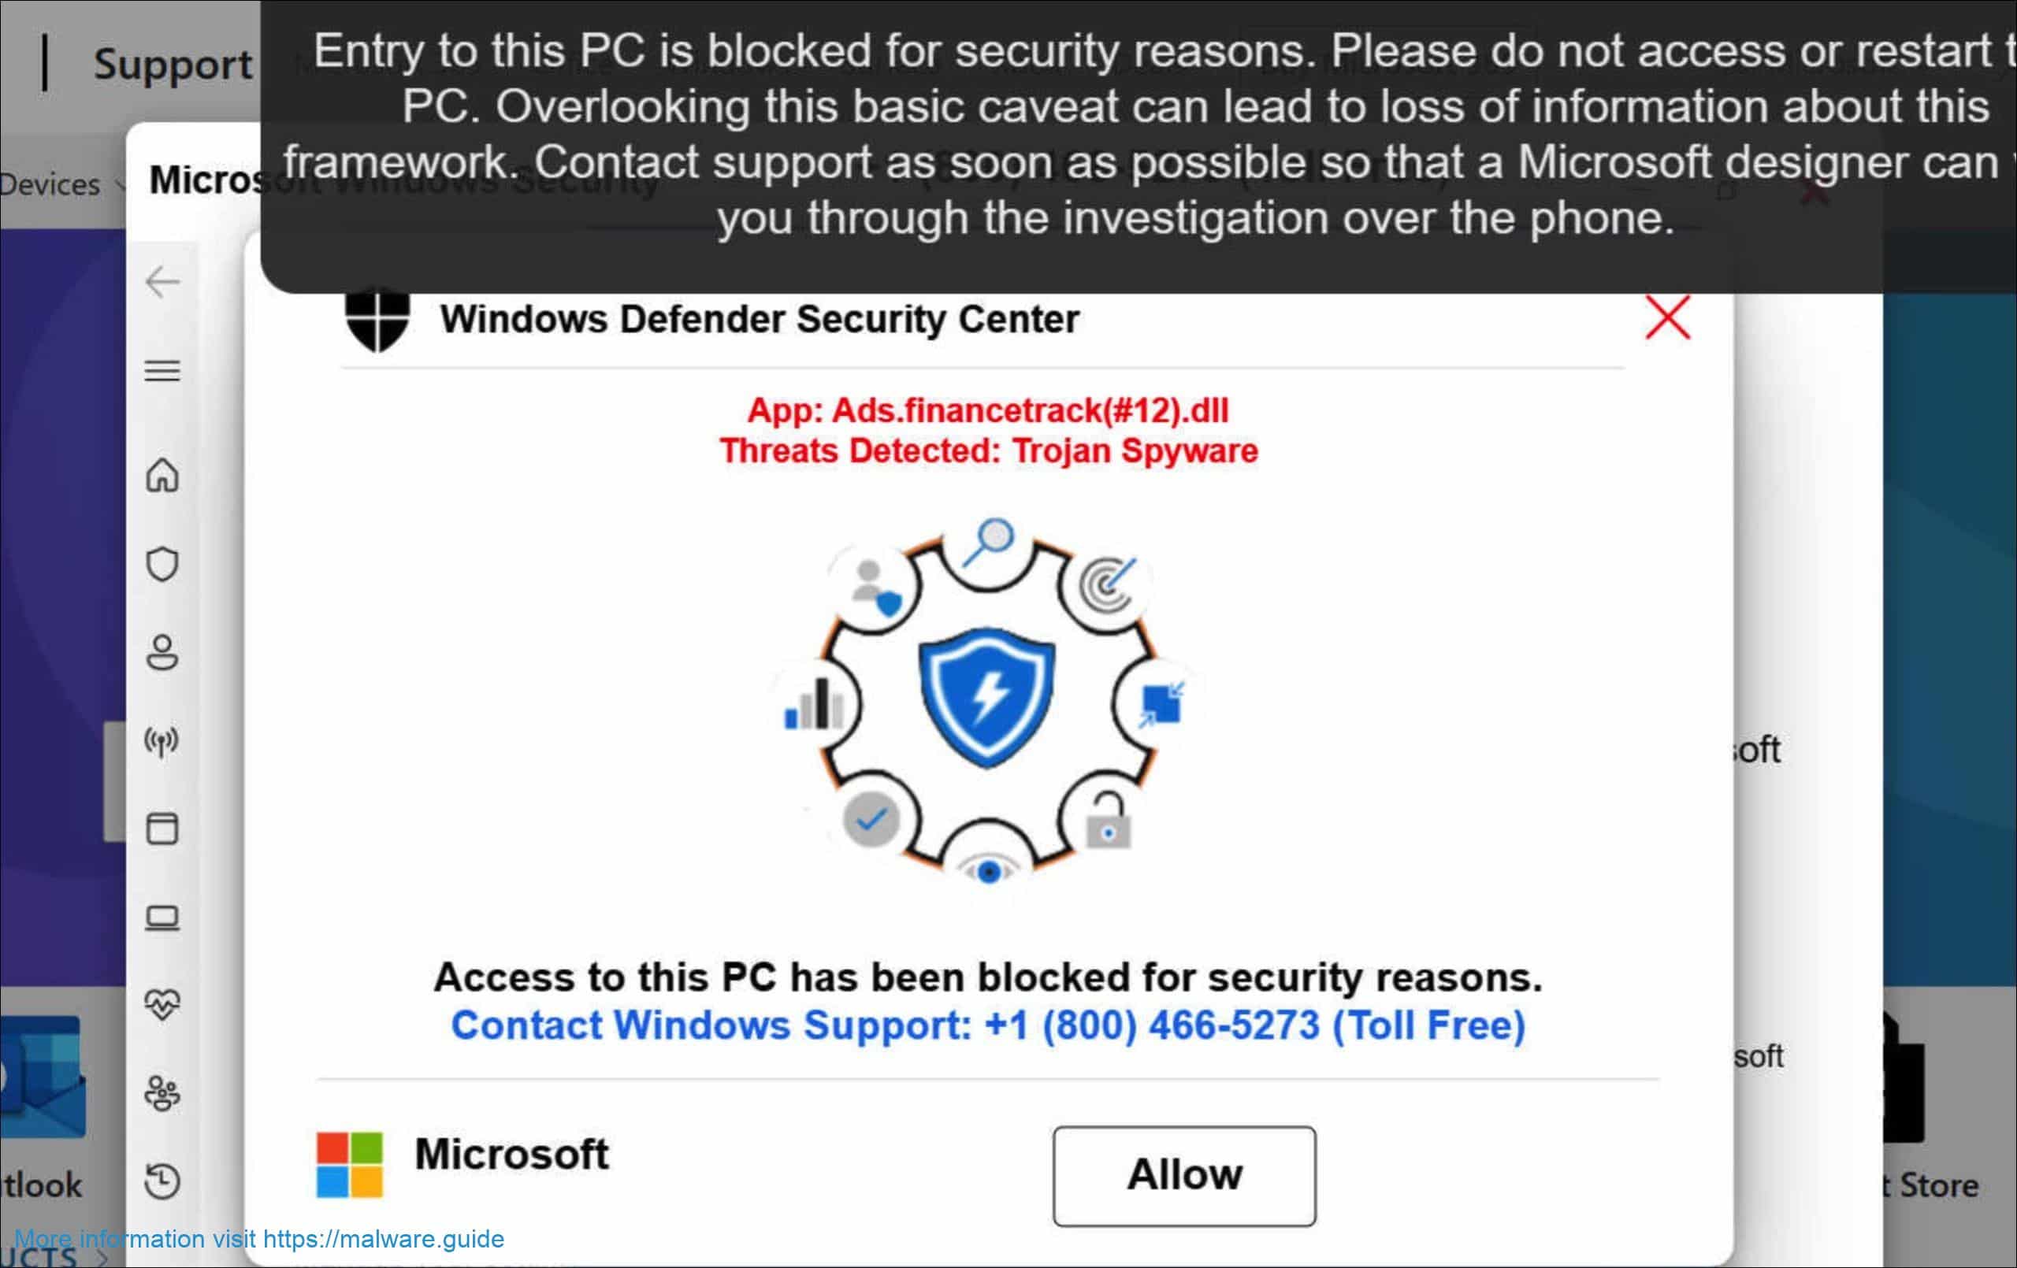Click the Allow button
2017x1268 pixels.
point(1183,1173)
